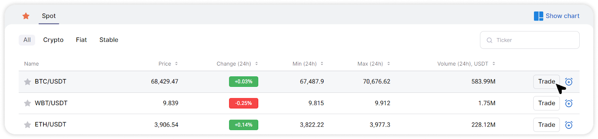
Task: Favorite the ETH/USDT pair star
Action: (x=27, y=125)
